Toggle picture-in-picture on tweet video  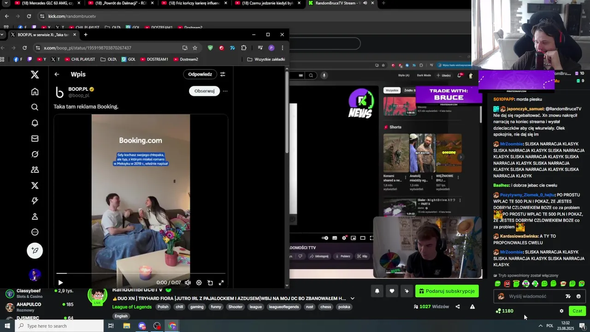click(x=210, y=283)
